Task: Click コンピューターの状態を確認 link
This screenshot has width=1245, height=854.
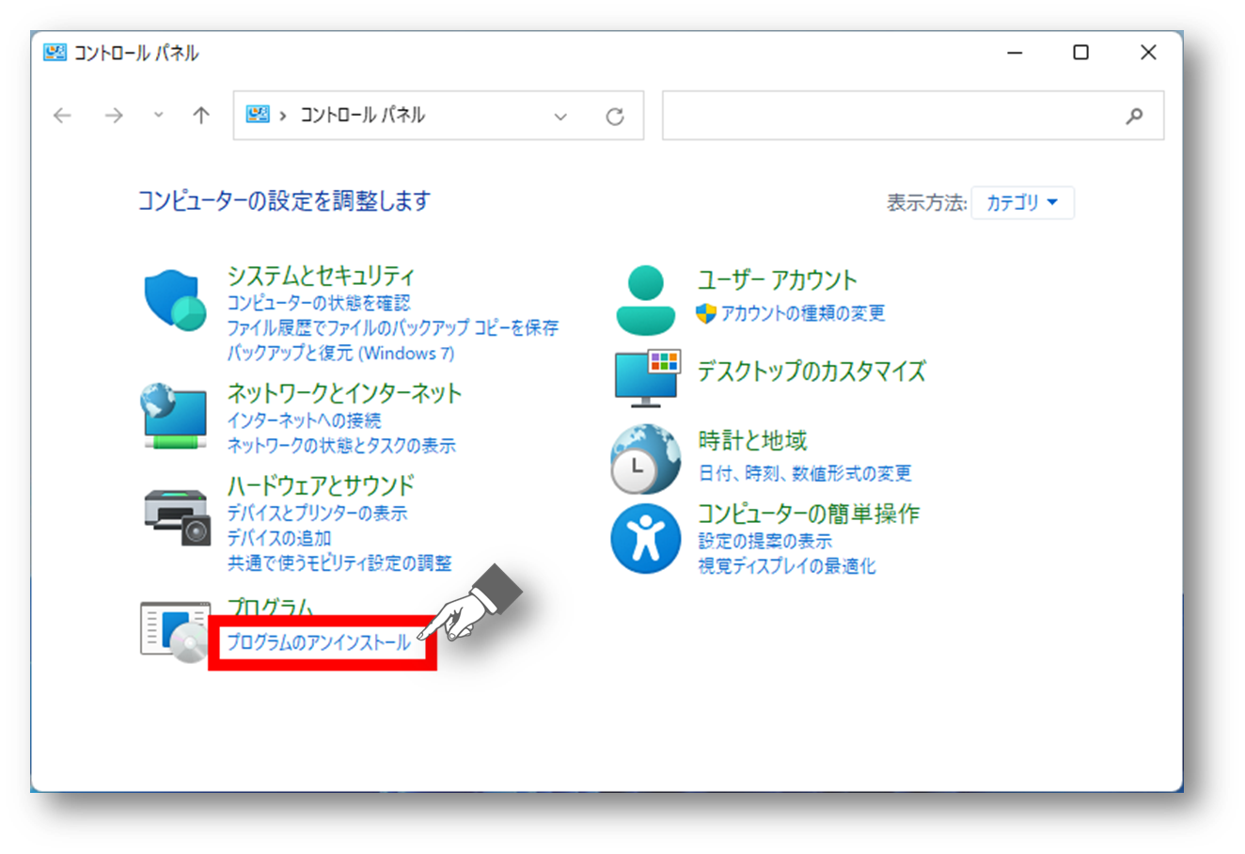Action: 319,303
